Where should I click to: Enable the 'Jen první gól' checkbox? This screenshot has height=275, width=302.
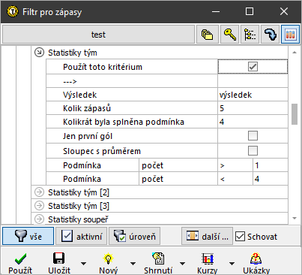pyautogui.click(x=253, y=136)
